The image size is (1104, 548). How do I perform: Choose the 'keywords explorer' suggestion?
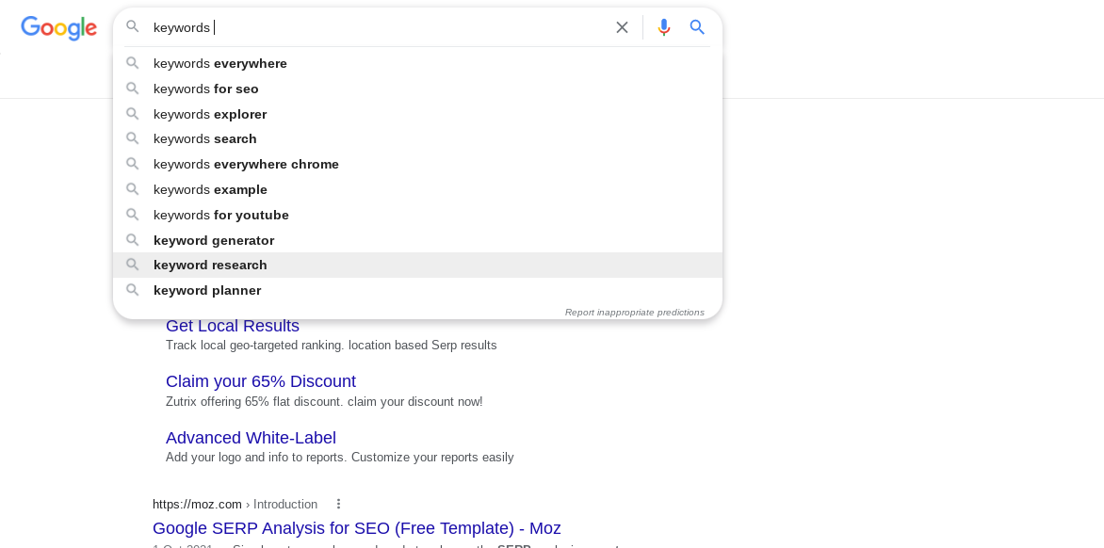tap(417, 114)
